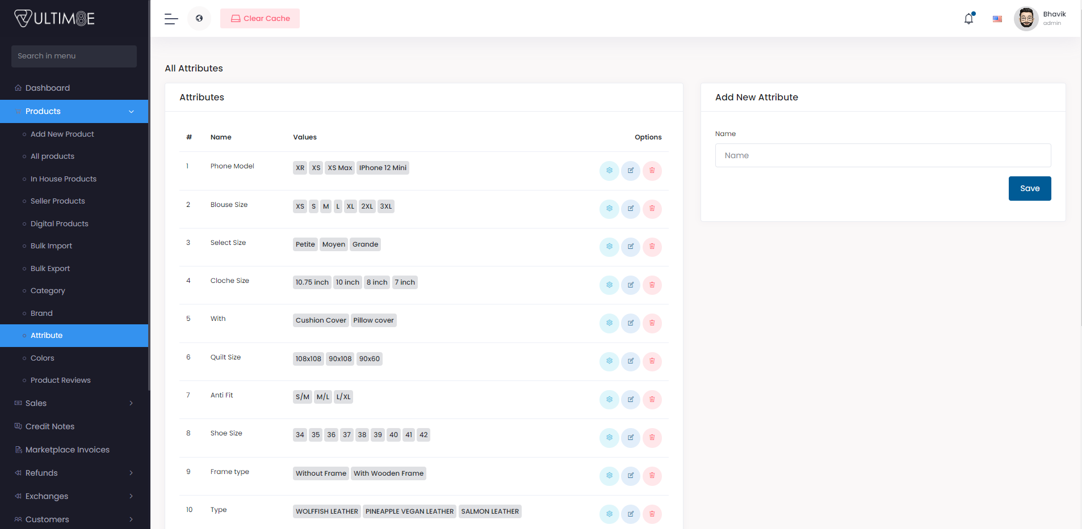1082x529 pixels.
Task: Edit the Blouse Size attribute
Action: coord(631,209)
